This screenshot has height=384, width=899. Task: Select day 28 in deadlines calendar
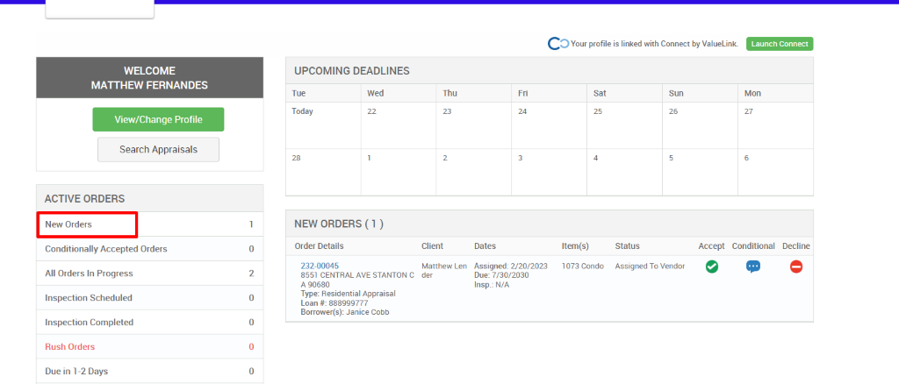[x=323, y=172]
